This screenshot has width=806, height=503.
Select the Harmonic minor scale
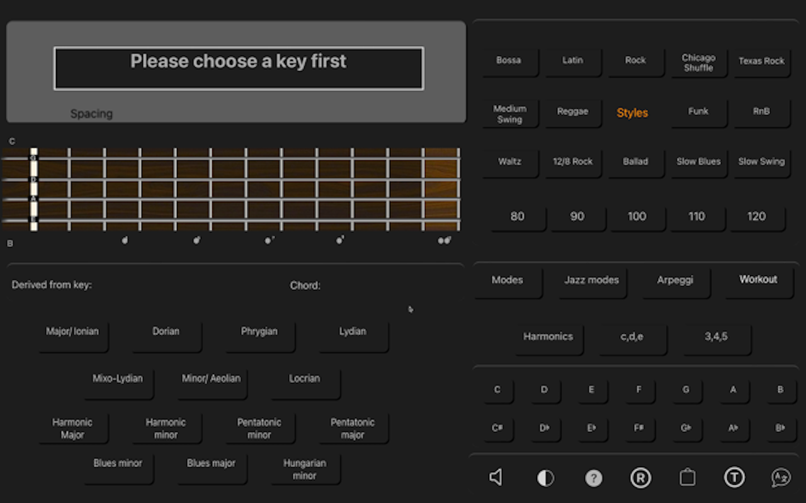166,429
